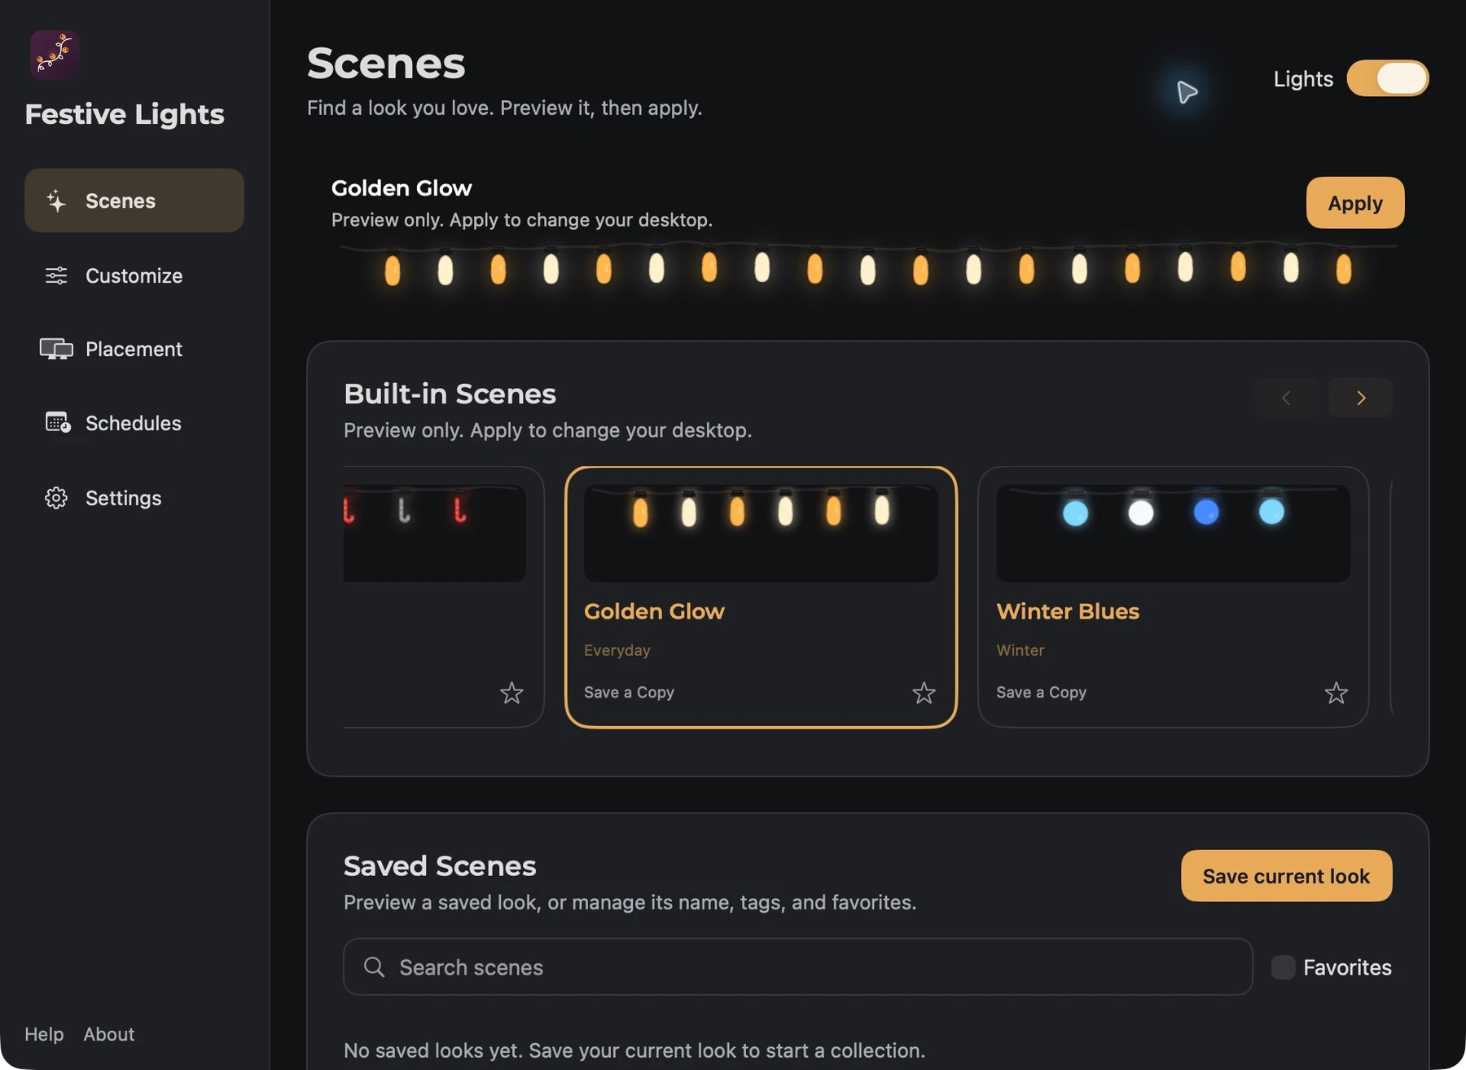Show next built-in scenes with right chevron
Screen dimensions: 1466x1070
point(1360,398)
